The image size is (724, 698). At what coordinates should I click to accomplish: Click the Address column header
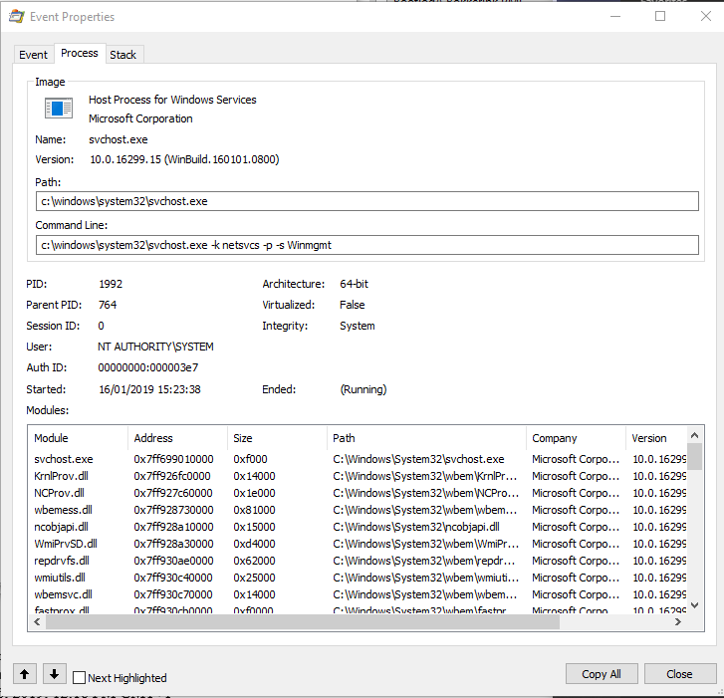[x=178, y=438]
